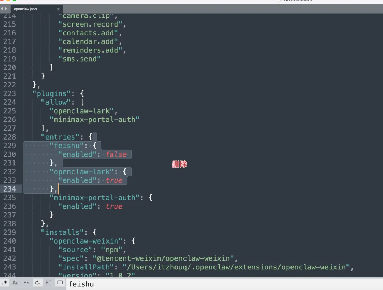Image resolution: width=383 pixels, height=290 pixels.
Task: Click the "npm" value
Action: pos(112,250)
